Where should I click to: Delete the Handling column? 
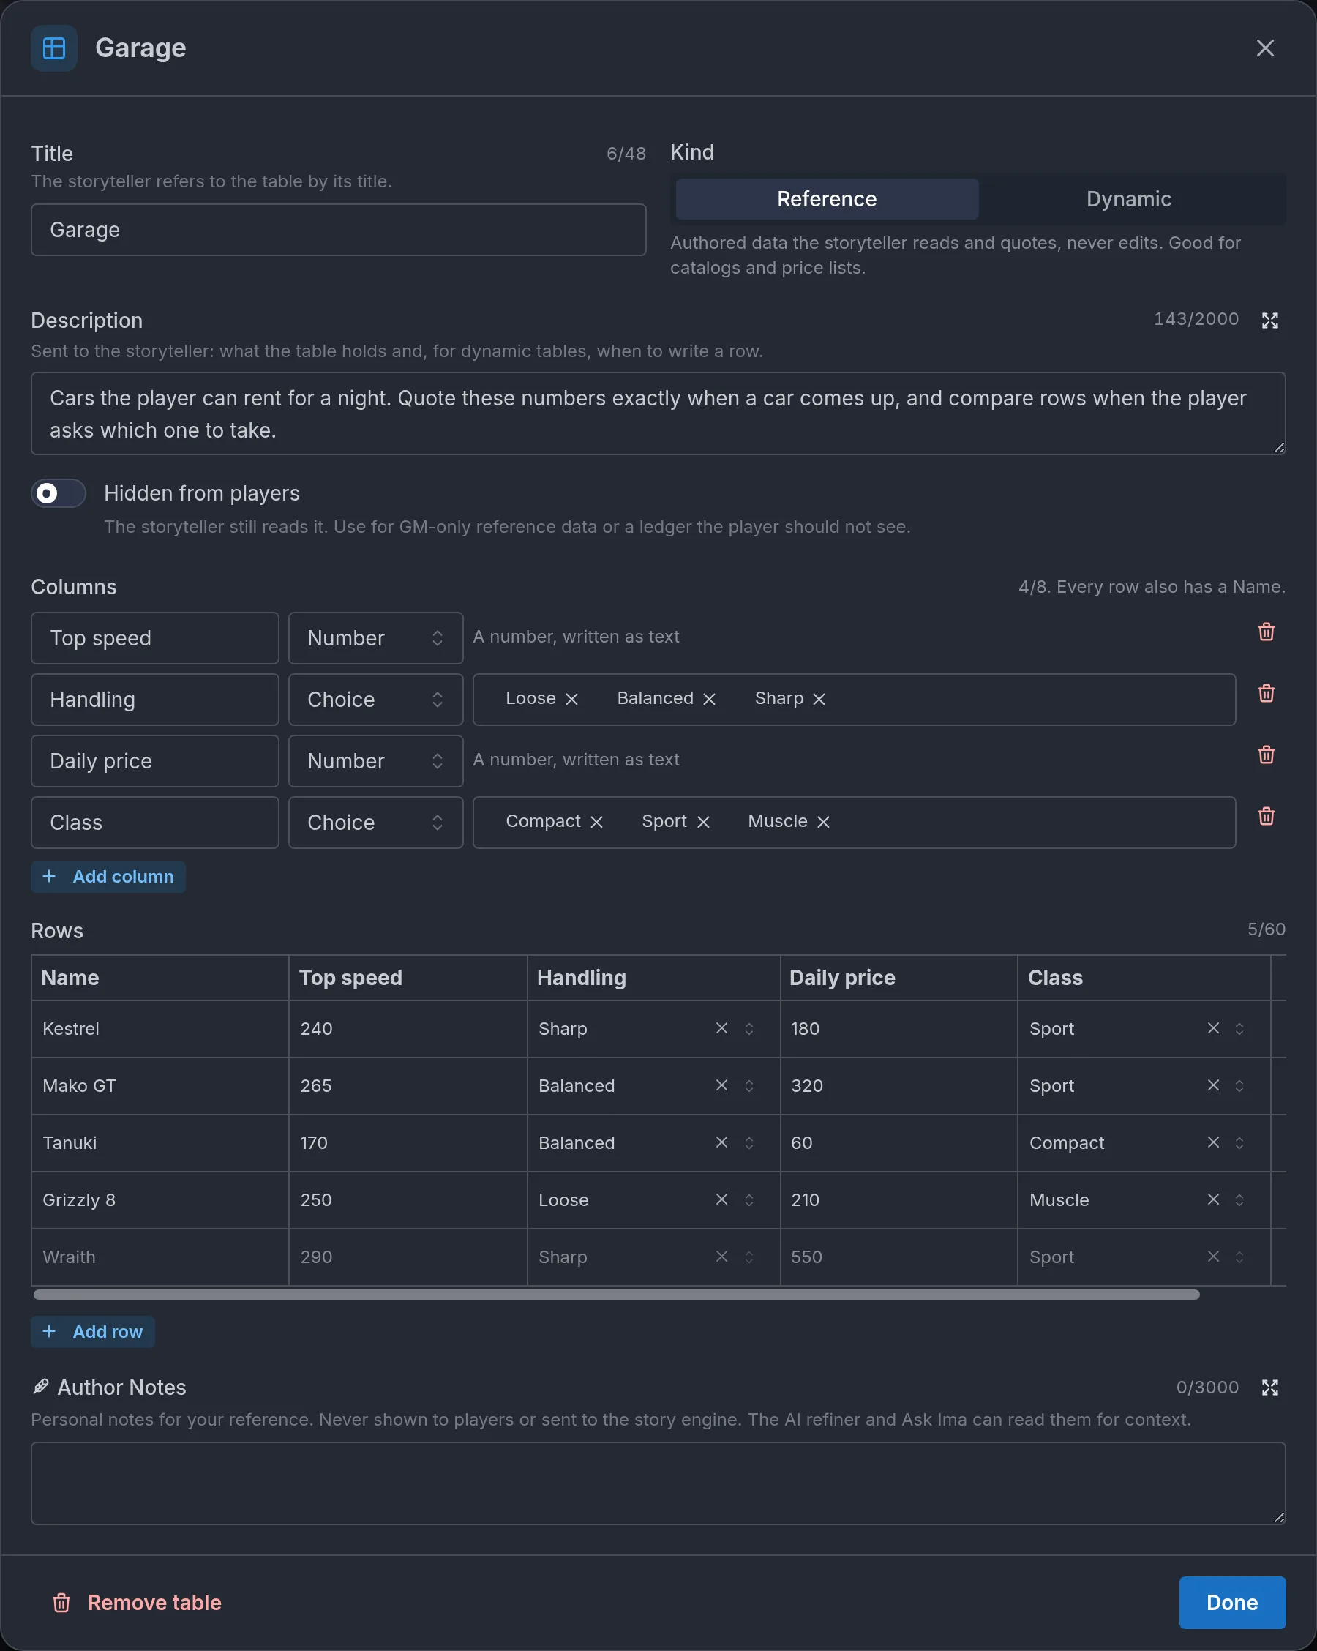point(1266,693)
